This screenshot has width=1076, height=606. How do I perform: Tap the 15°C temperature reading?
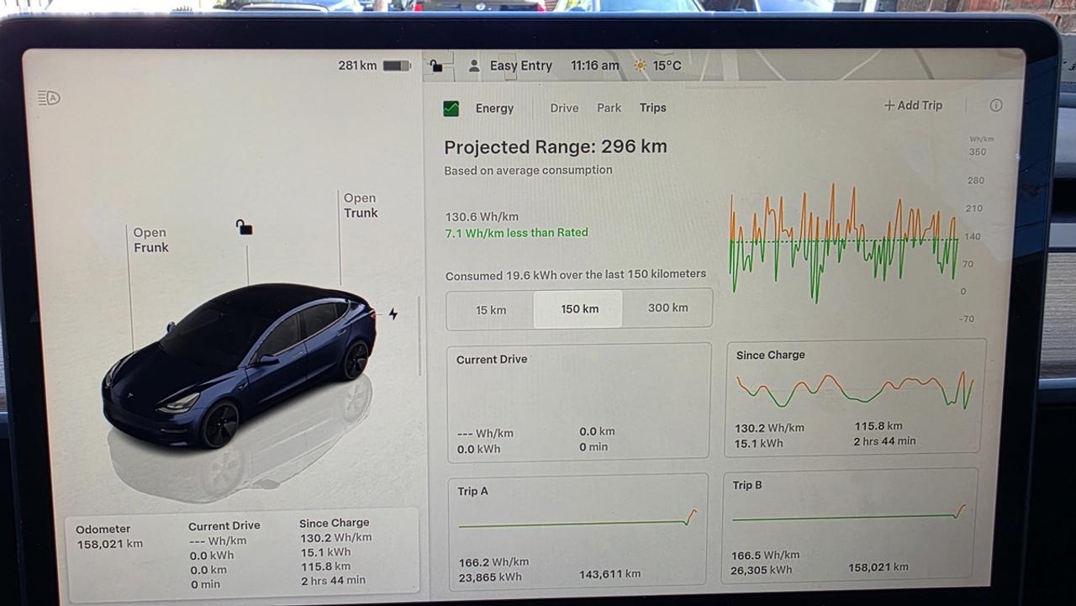pyautogui.click(x=667, y=66)
